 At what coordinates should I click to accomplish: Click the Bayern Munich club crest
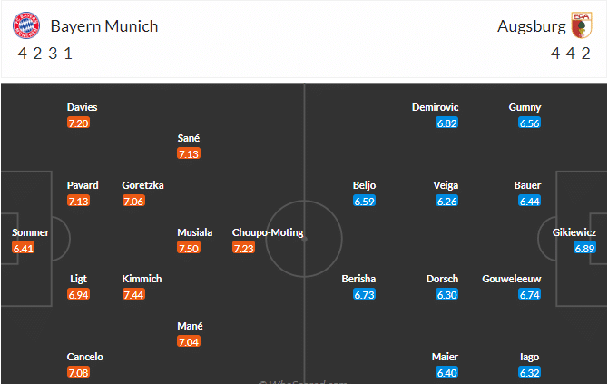click(26, 25)
